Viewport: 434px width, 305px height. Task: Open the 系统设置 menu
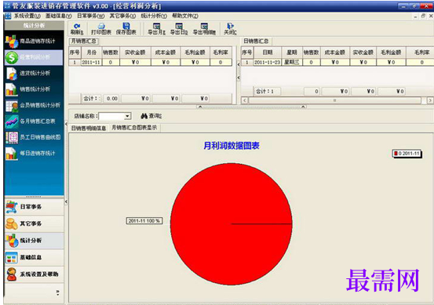27,16
